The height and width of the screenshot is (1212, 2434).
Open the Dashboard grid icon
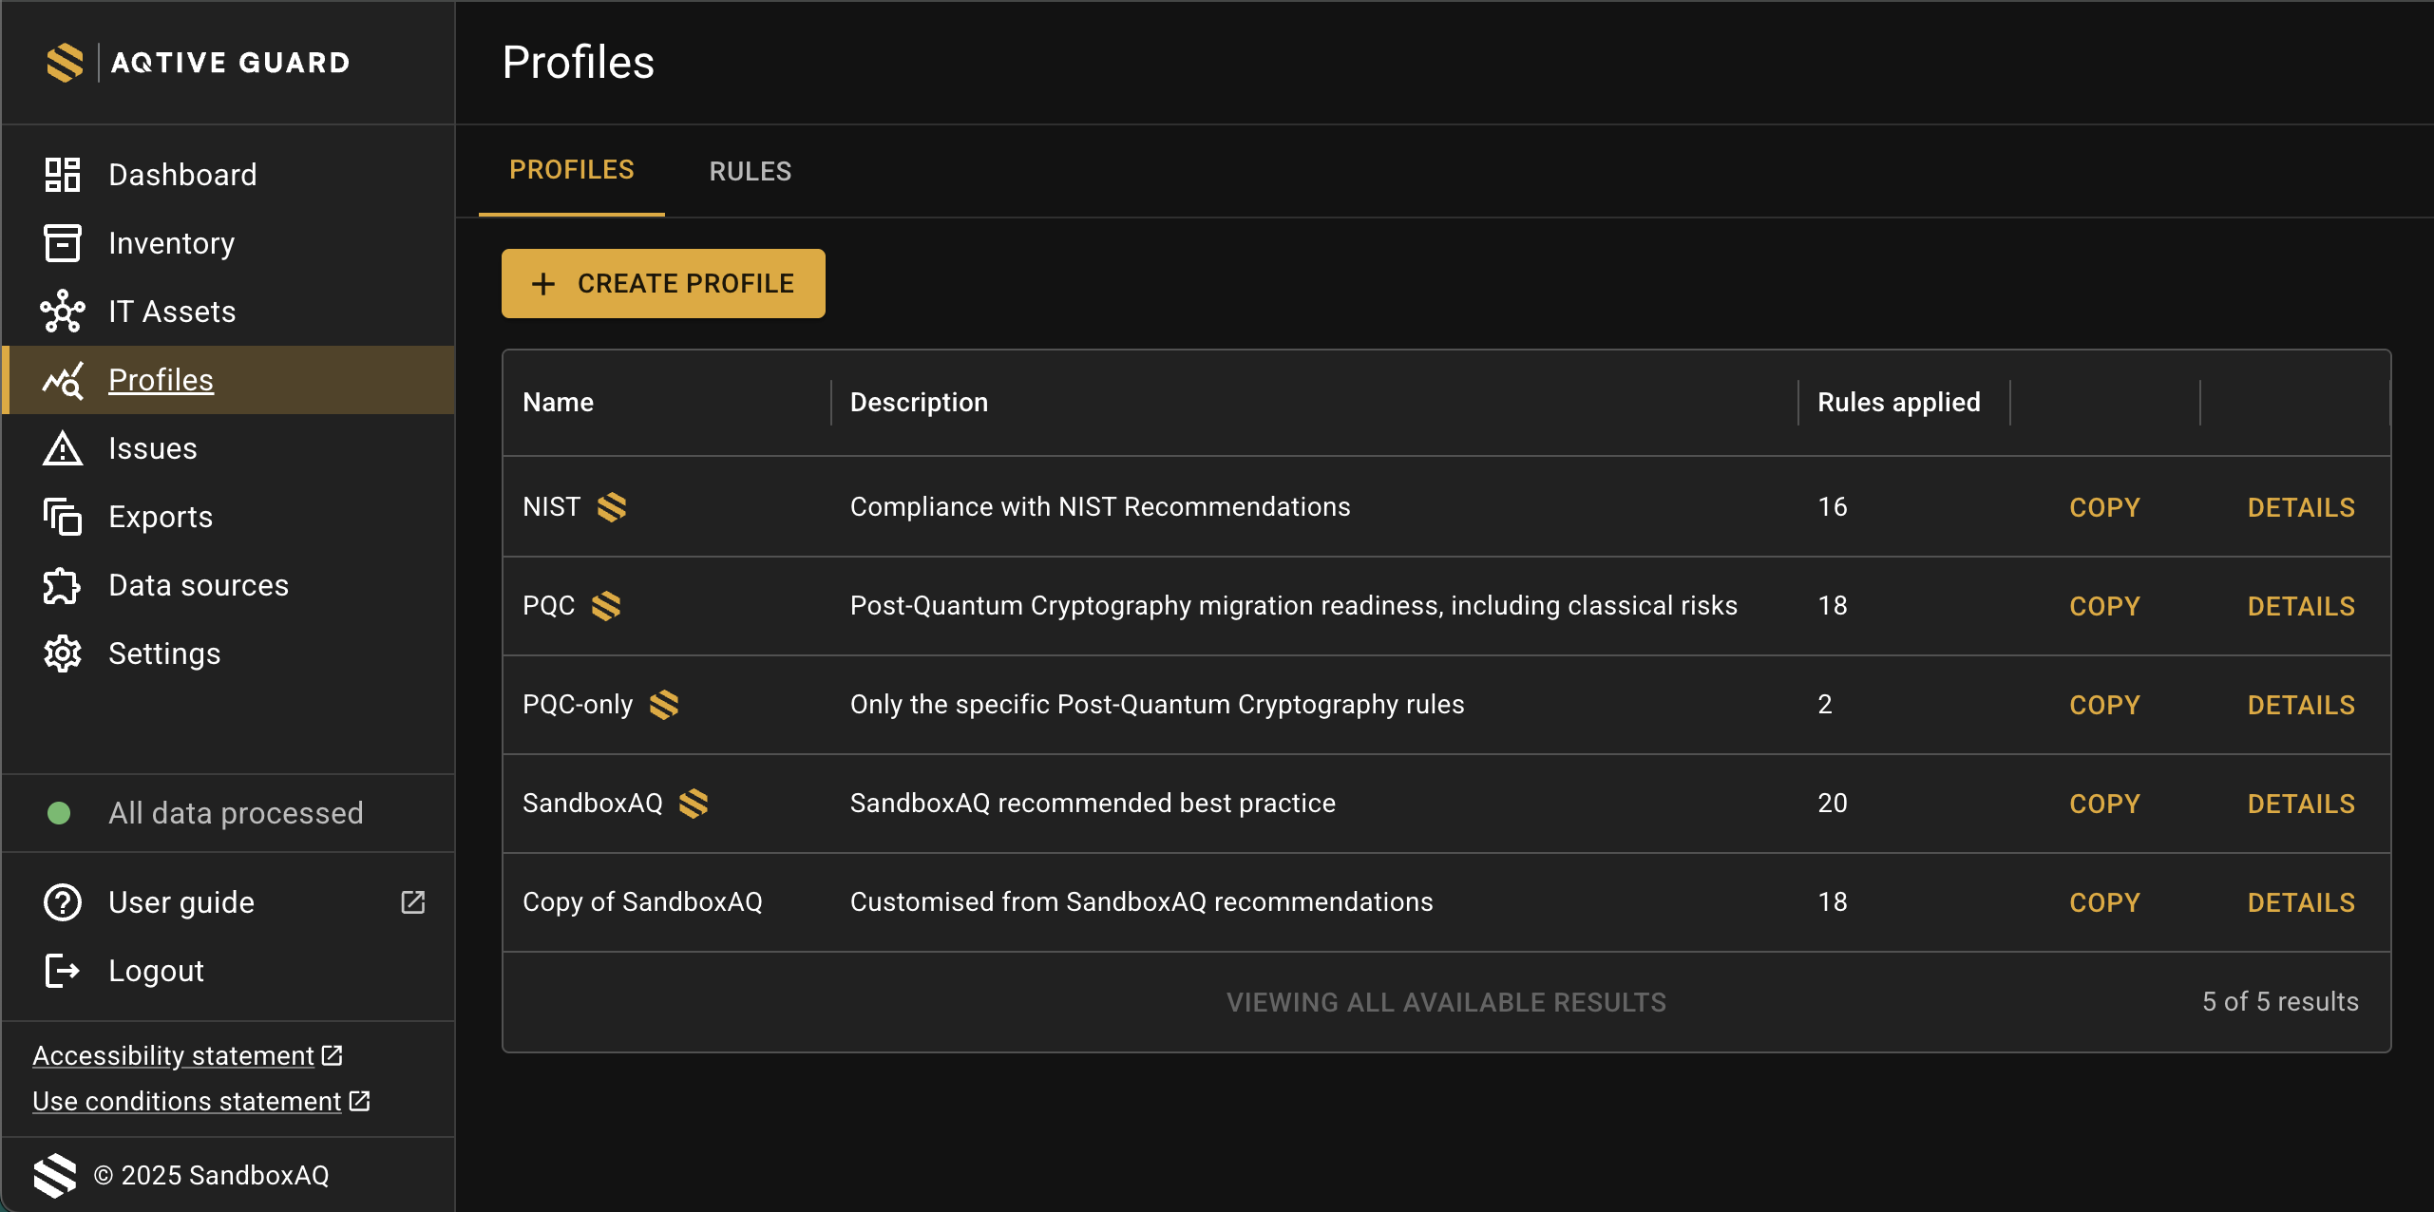[x=63, y=175]
